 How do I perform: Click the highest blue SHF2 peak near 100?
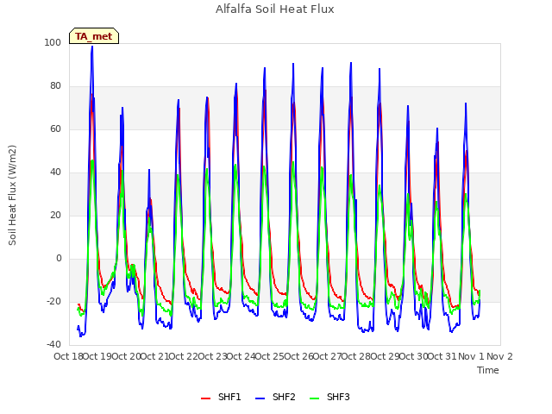tap(92, 47)
